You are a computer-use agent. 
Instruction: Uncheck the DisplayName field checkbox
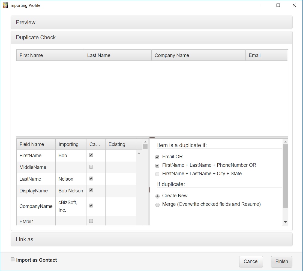[91, 190]
